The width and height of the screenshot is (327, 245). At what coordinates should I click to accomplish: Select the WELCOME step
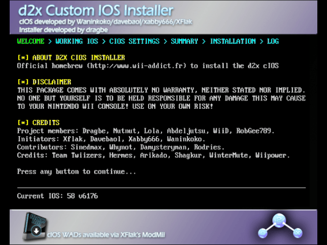pyautogui.click(x=31, y=41)
